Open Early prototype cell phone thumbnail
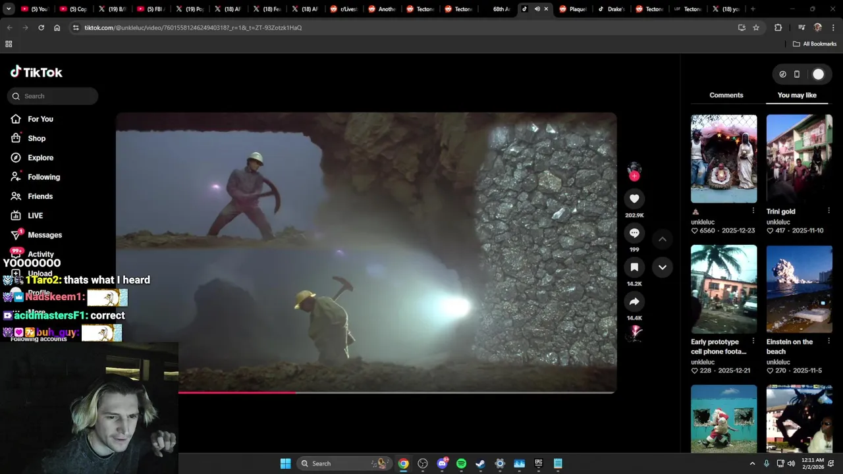Viewport: 843px width, 474px height. (x=724, y=289)
